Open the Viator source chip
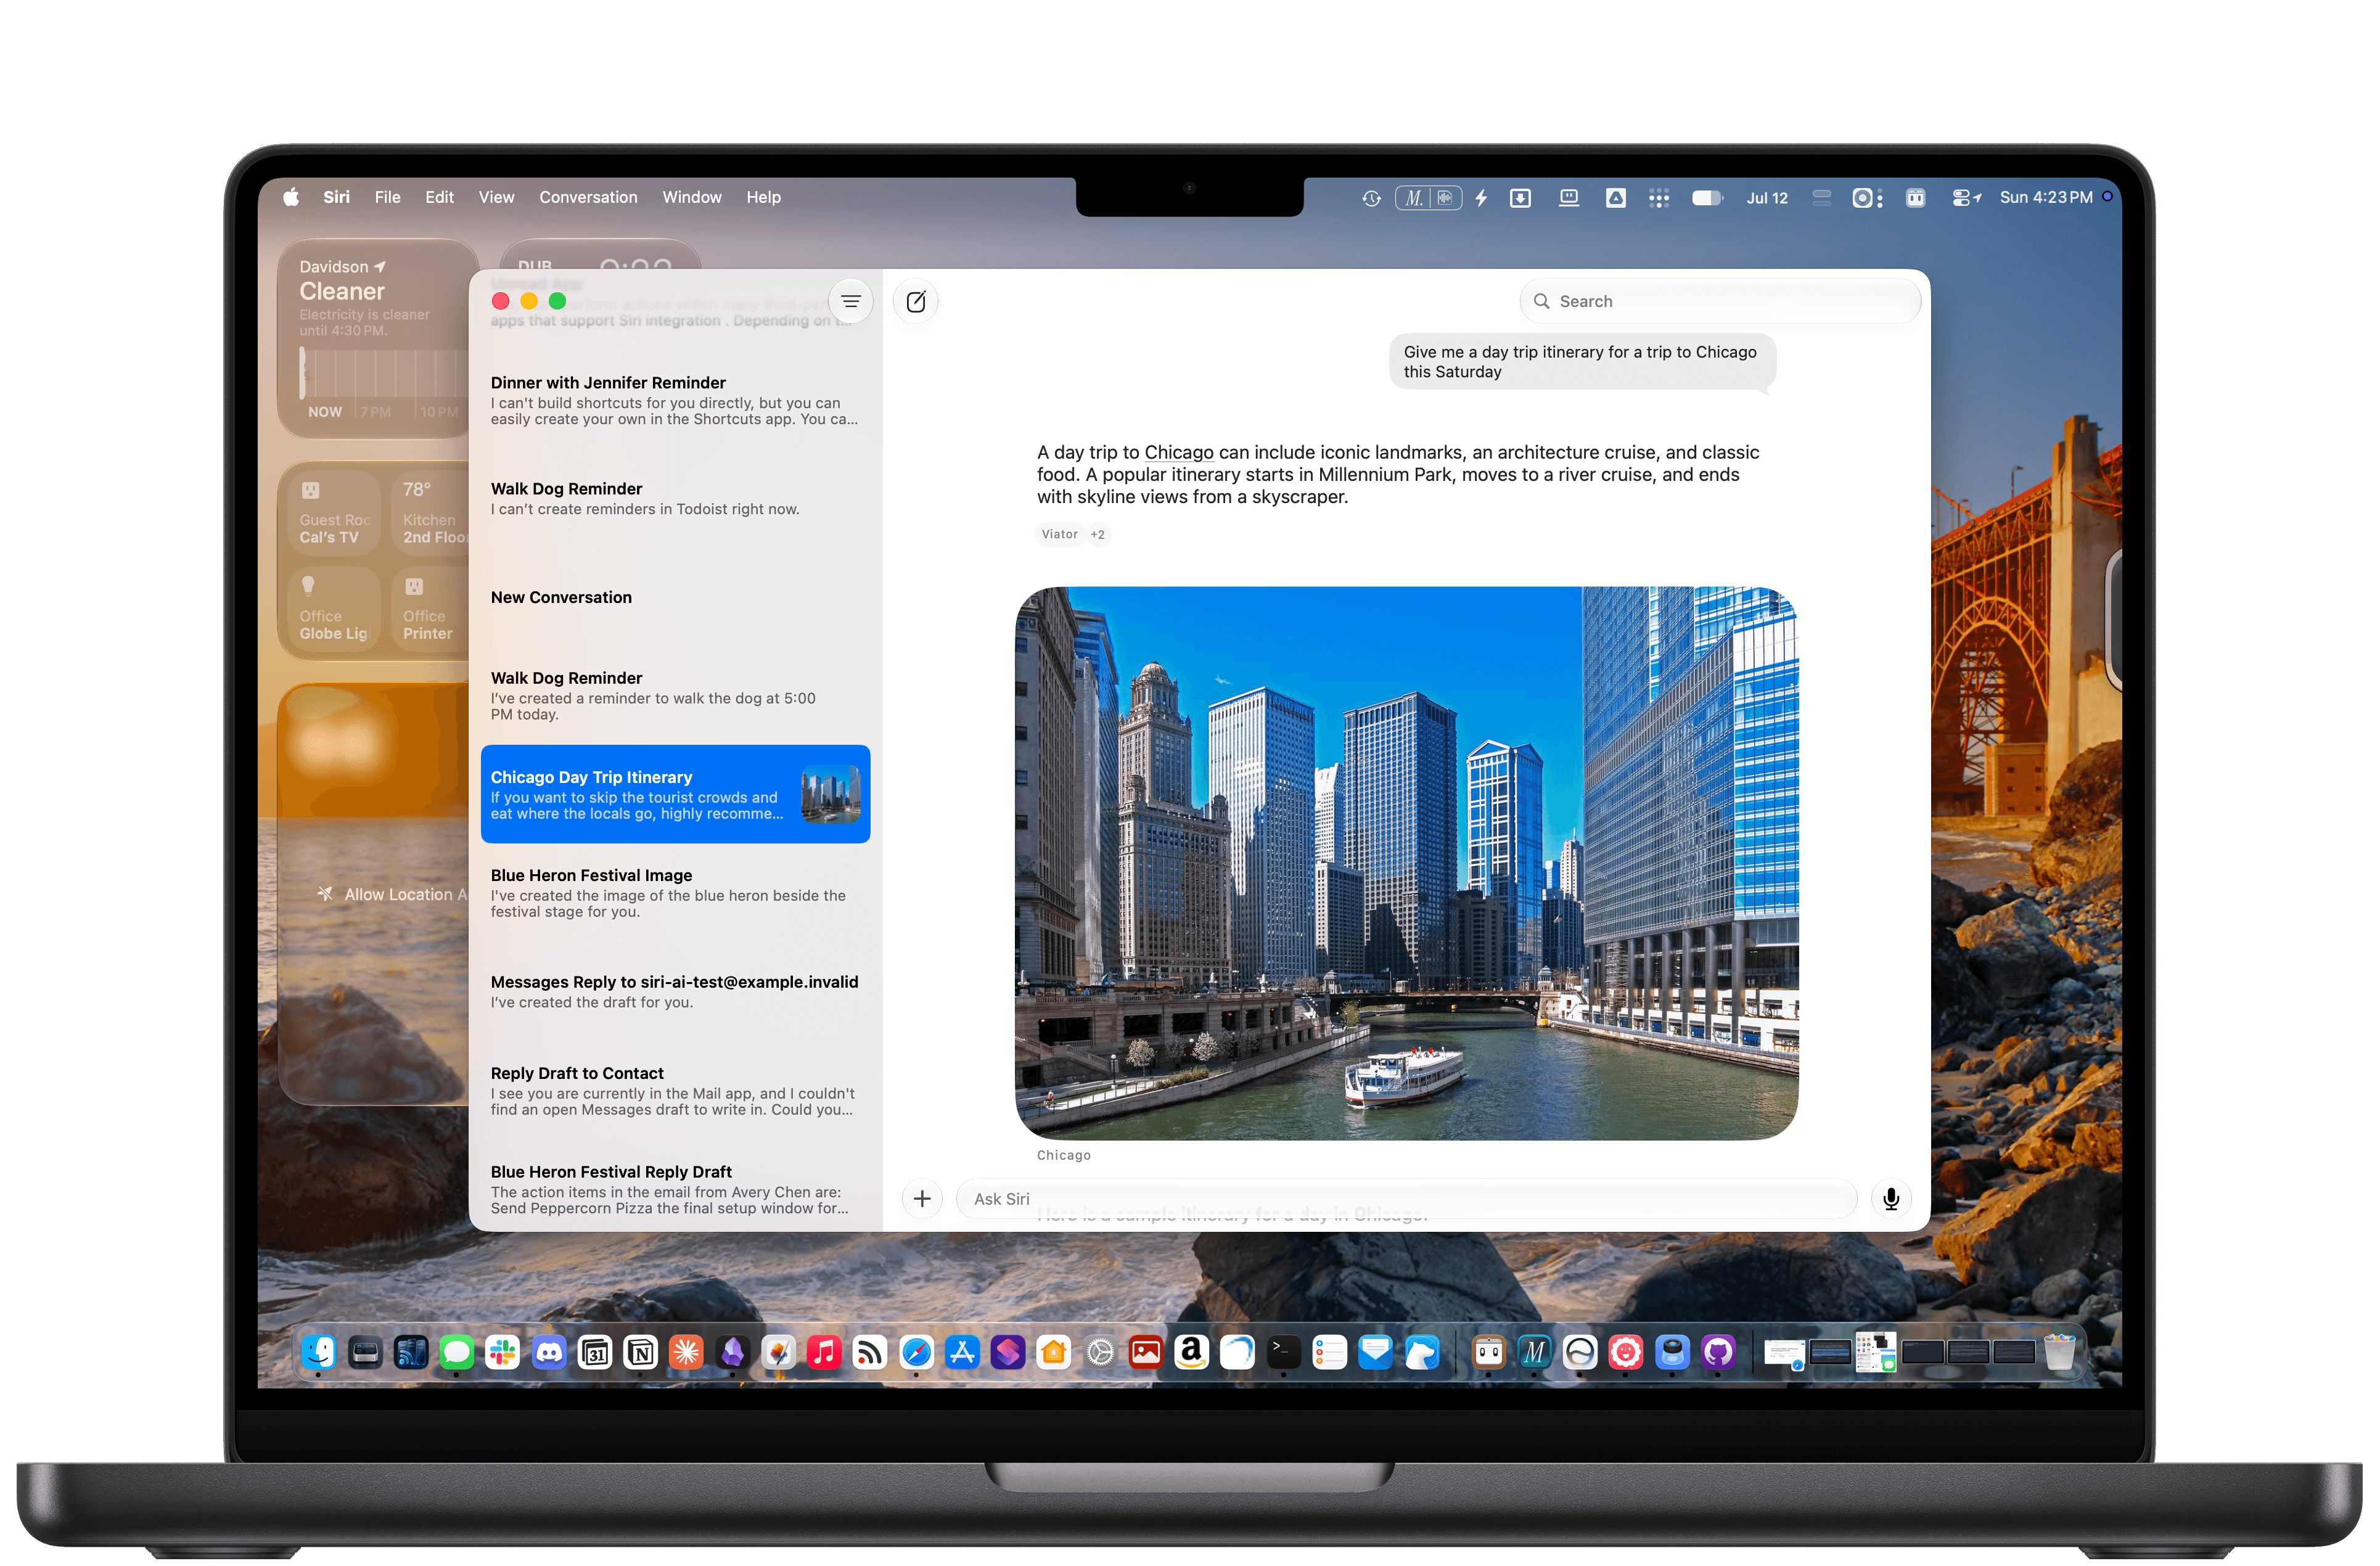The image size is (2380, 1566). [1059, 534]
